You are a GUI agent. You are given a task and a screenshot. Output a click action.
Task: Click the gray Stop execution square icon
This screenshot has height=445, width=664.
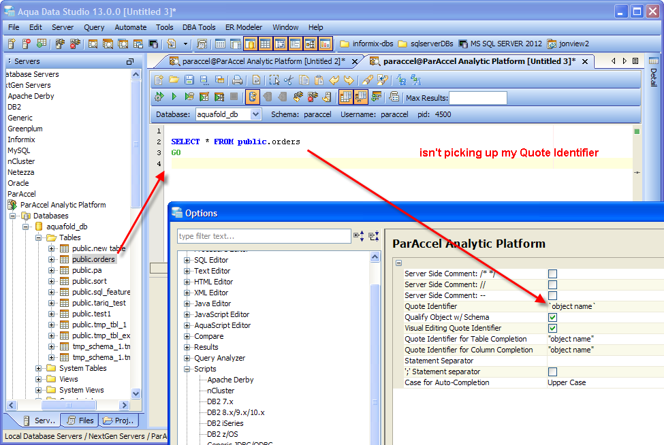click(x=234, y=97)
